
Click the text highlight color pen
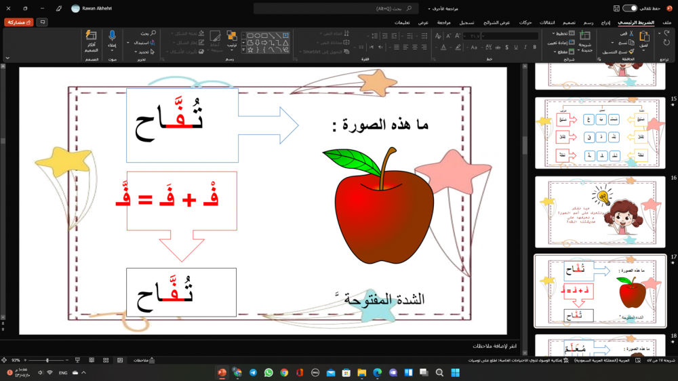coord(458,47)
